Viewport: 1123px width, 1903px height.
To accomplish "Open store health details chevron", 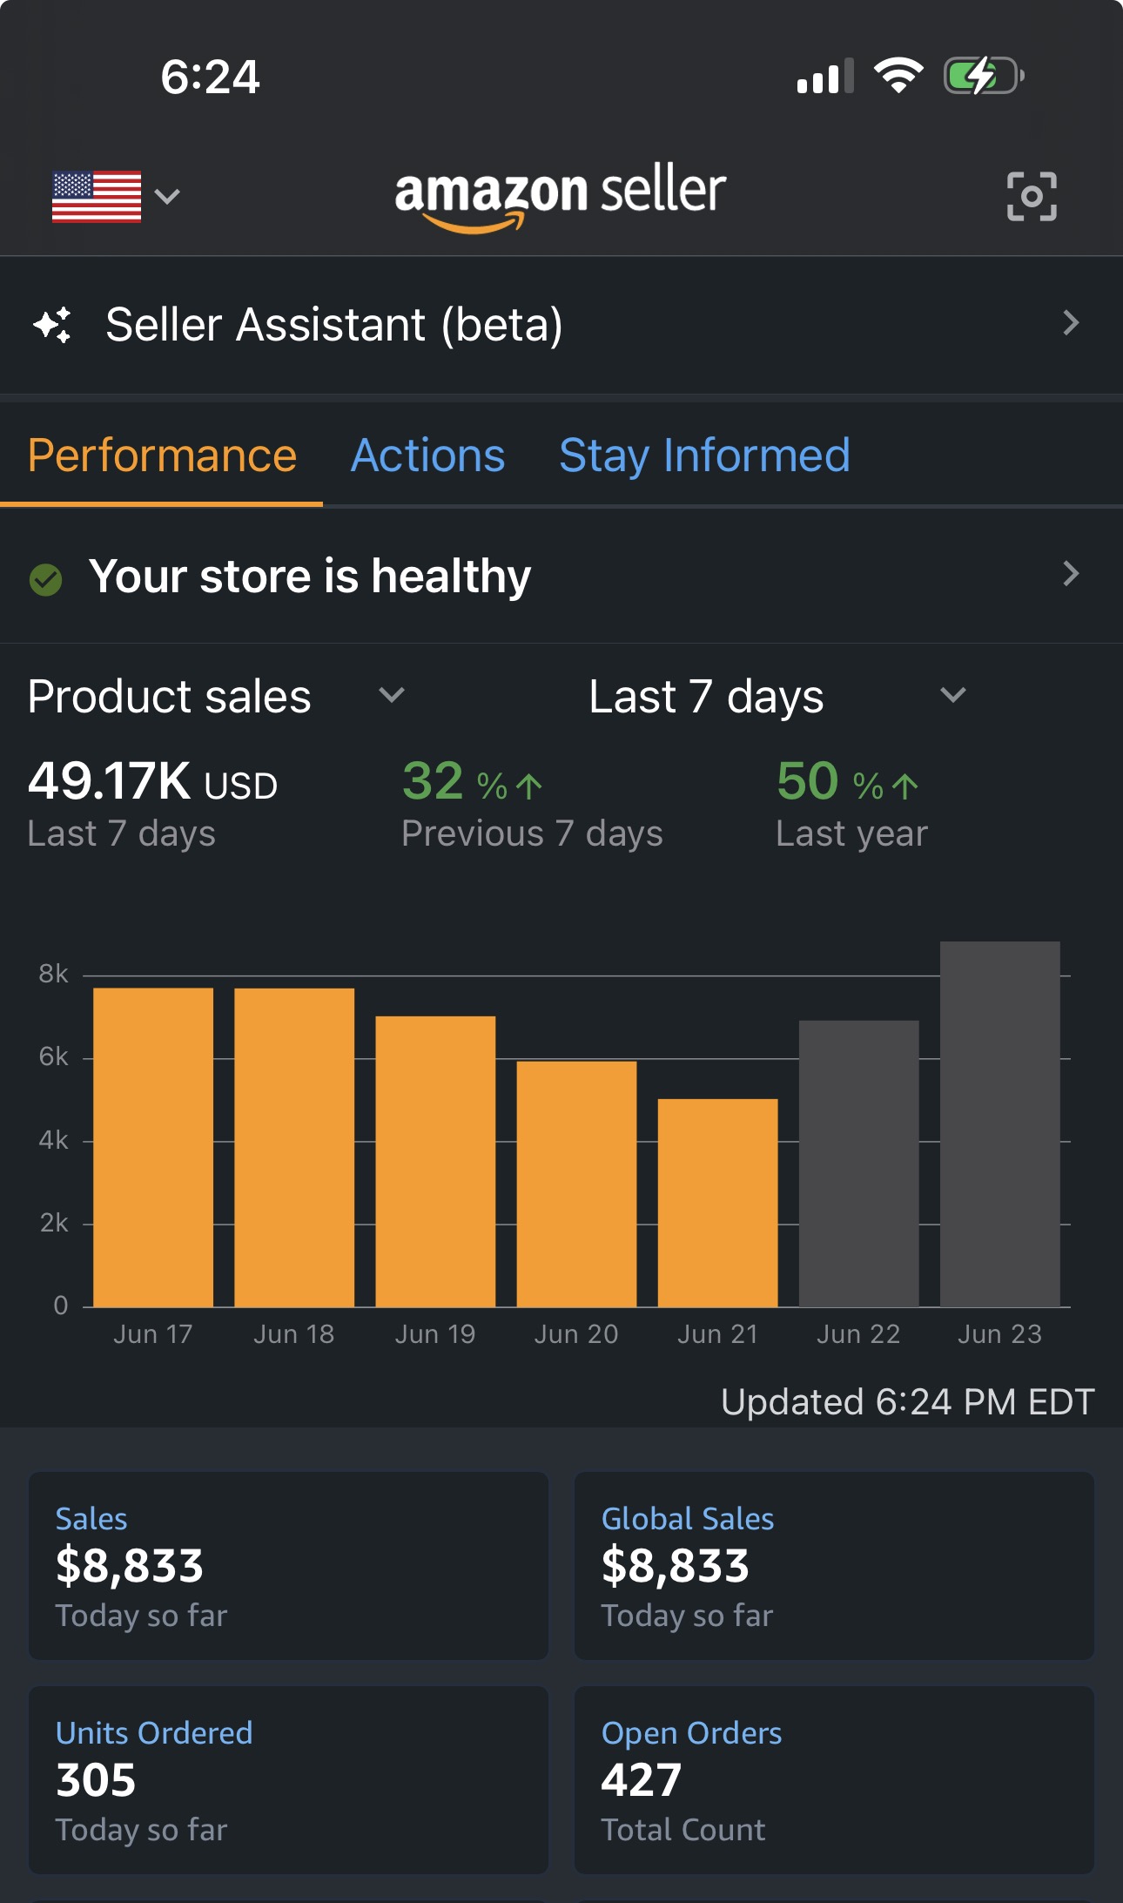I will tap(1071, 573).
